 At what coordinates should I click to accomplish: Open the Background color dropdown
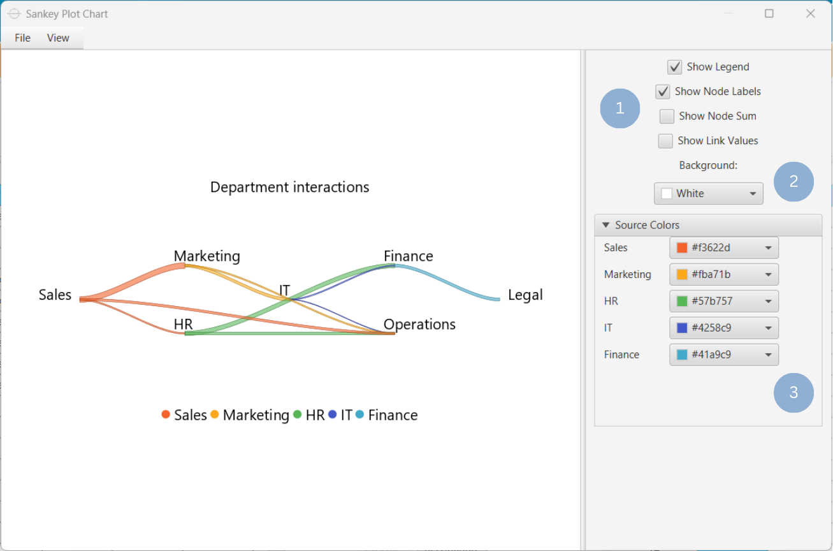[708, 193]
